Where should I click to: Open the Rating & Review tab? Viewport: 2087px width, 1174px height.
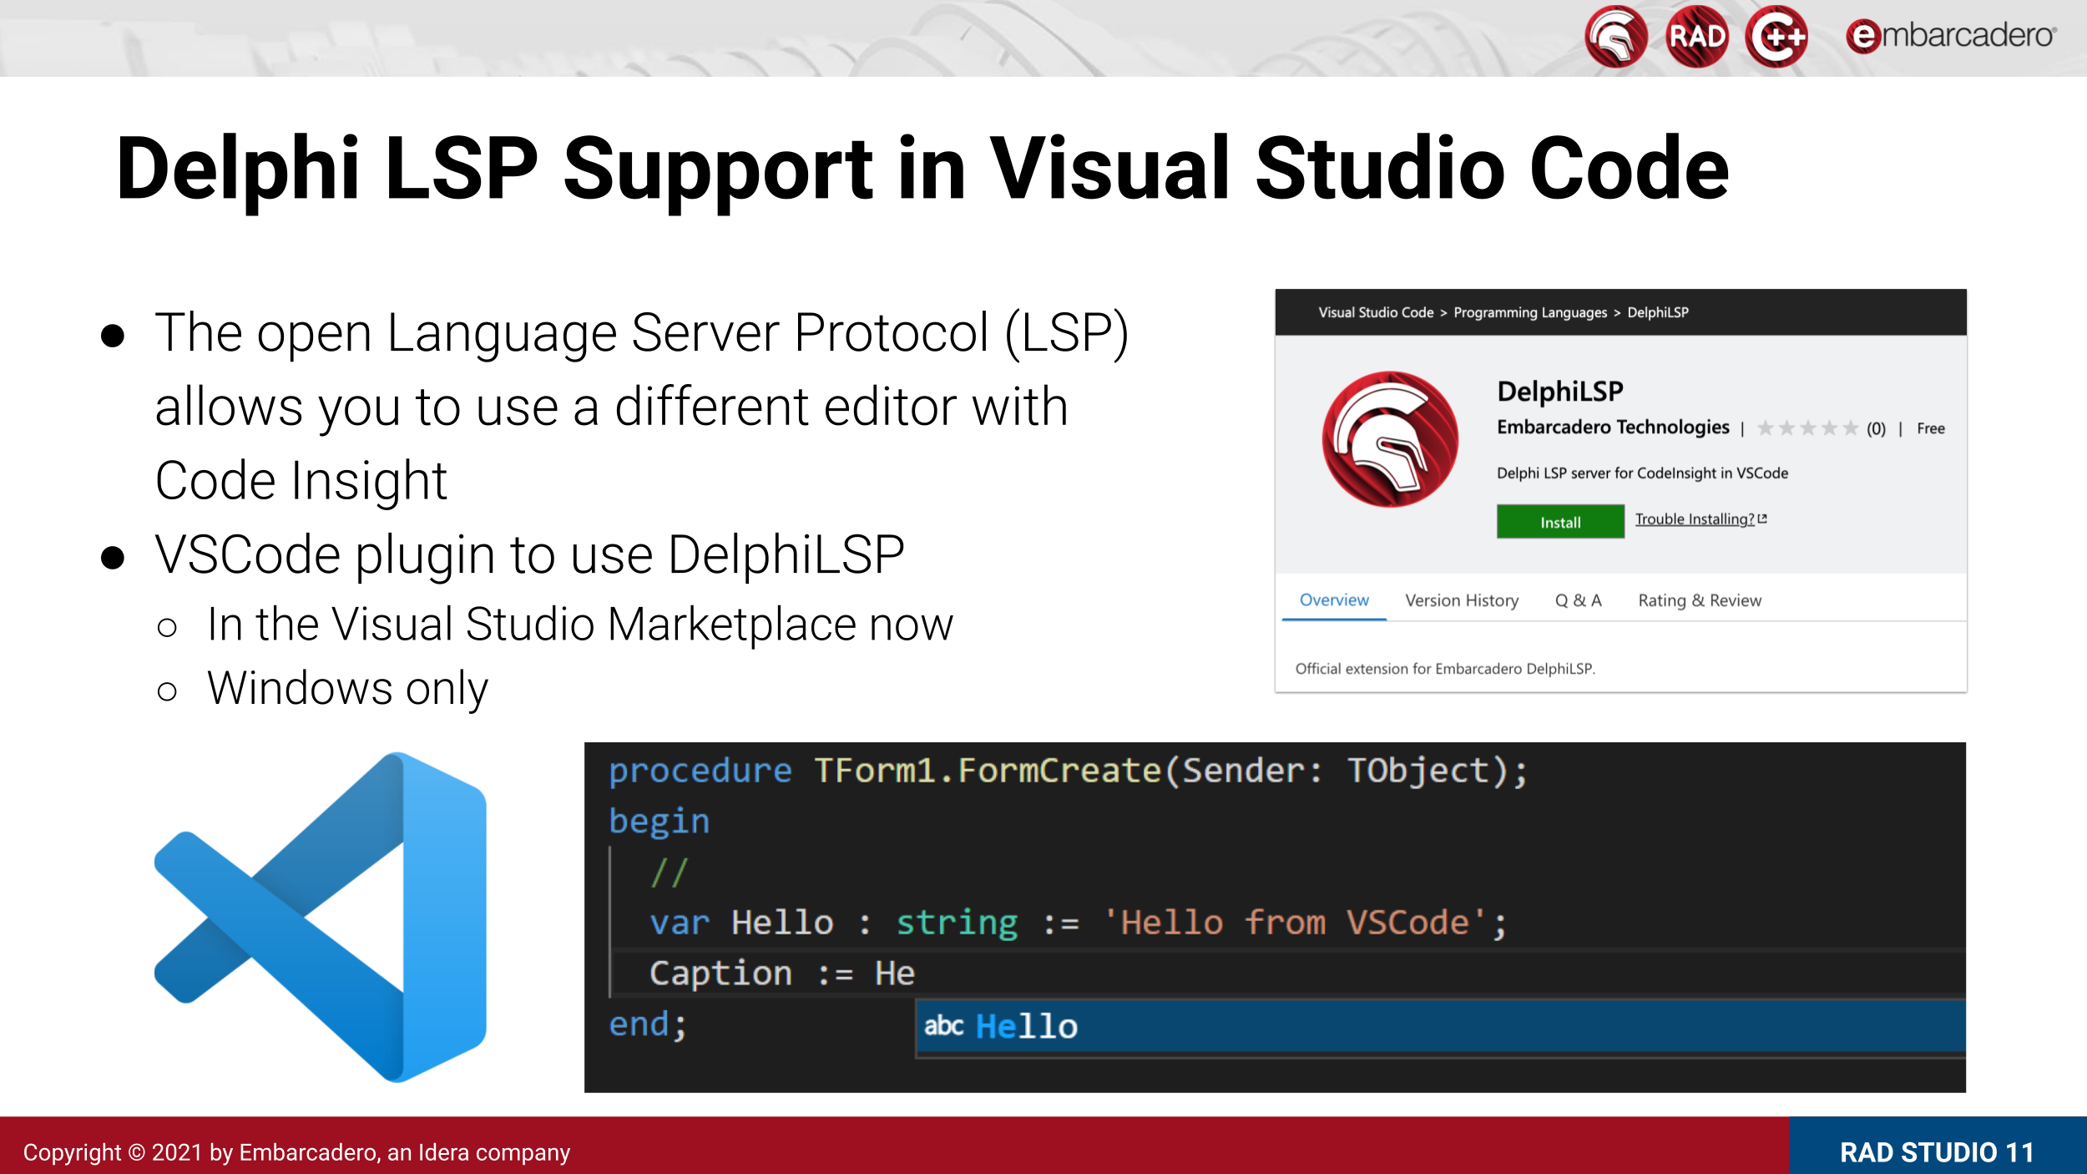[1699, 600]
